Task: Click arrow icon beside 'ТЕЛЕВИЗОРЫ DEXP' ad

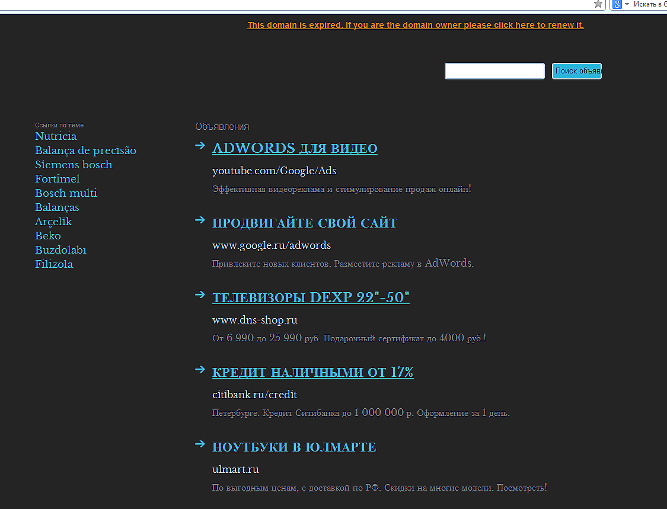Action: pos(200,294)
